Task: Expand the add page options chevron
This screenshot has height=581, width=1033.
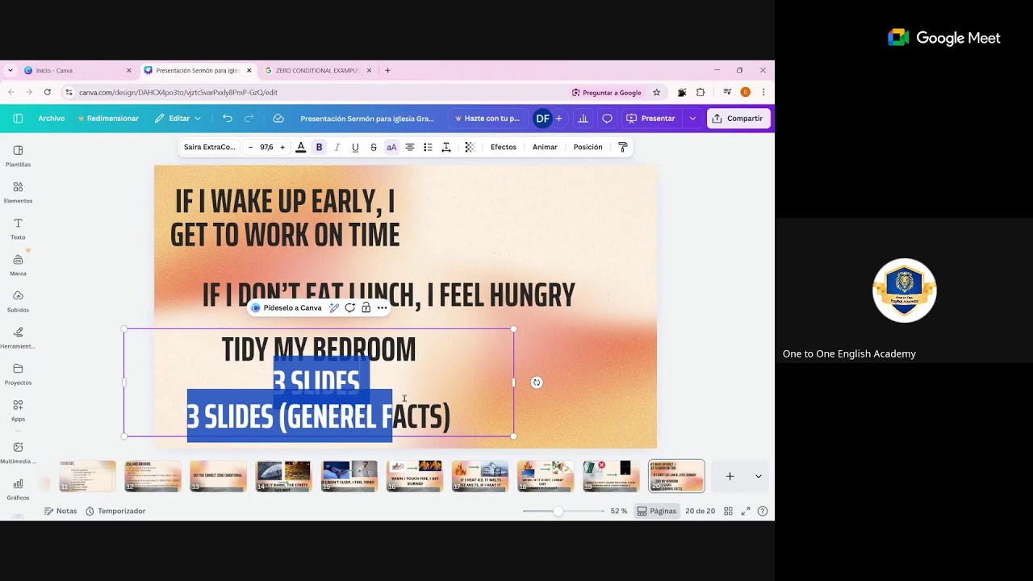Action: (758, 476)
